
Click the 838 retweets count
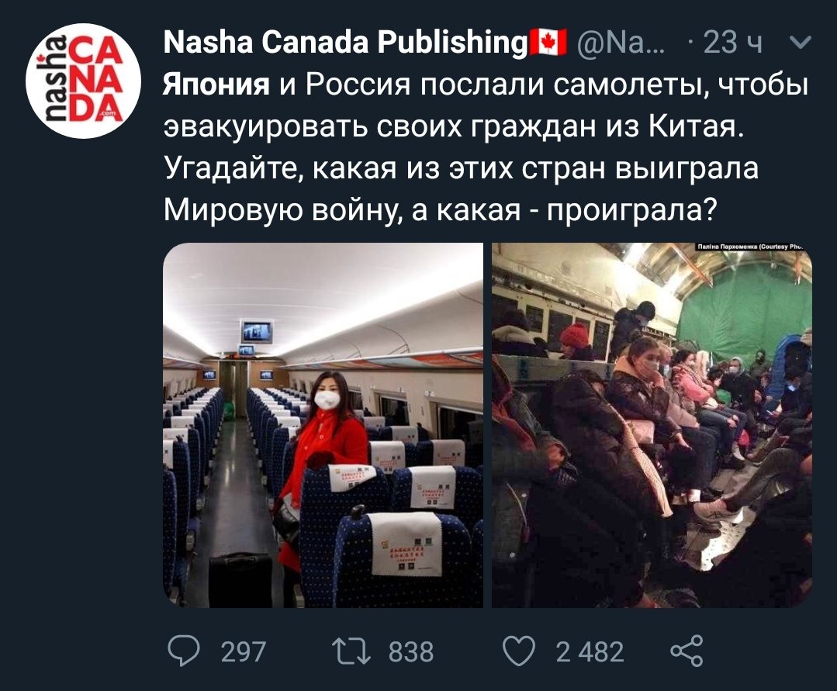click(x=411, y=652)
